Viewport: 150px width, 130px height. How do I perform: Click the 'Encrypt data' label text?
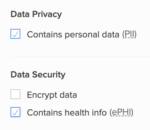pos(52,95)
